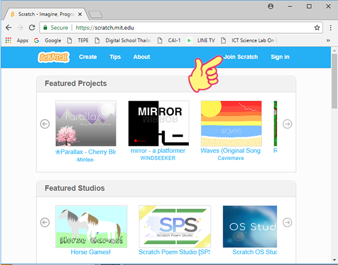Image resolution: width=338 pixels, height=265 pixels.
Task: Open the Tips page
Action: click(115, 57)
